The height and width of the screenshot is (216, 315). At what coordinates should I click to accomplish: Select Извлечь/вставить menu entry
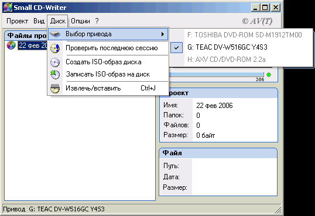(108, 88)
